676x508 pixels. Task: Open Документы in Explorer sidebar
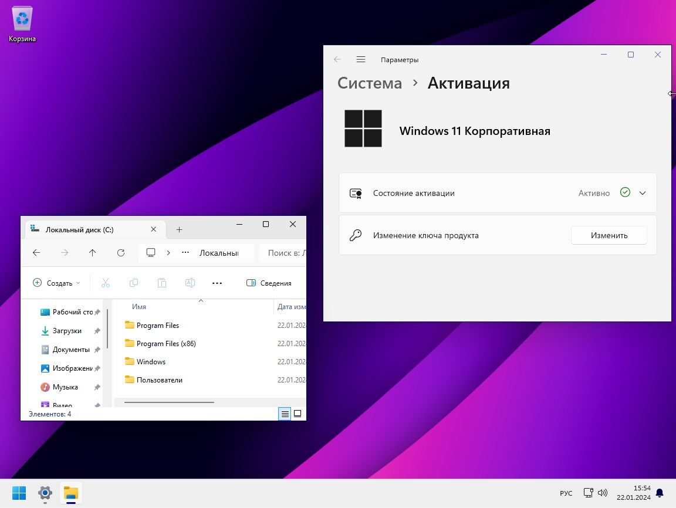pos(70,350)
